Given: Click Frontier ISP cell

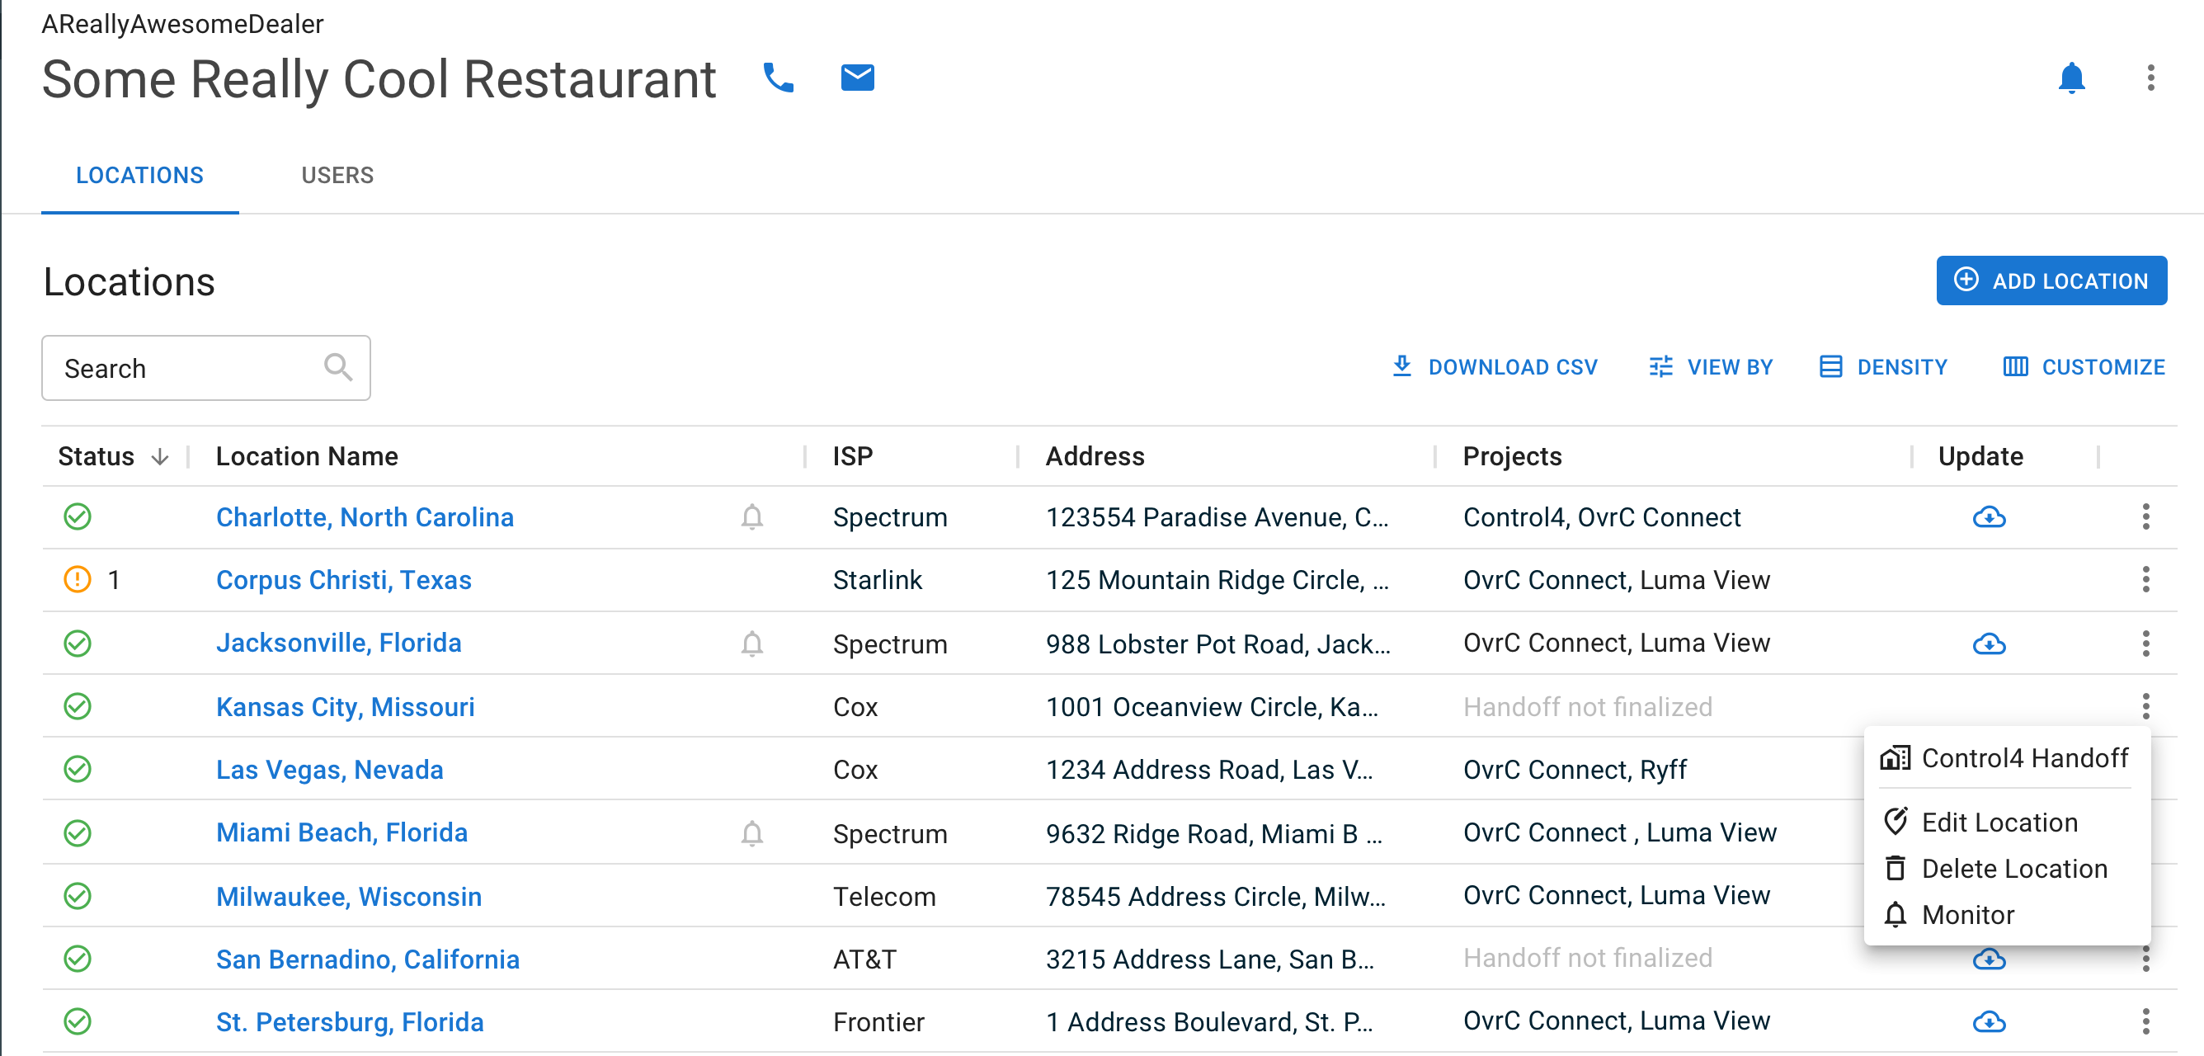Looking at the screenshot, I should pos(879,1022).
